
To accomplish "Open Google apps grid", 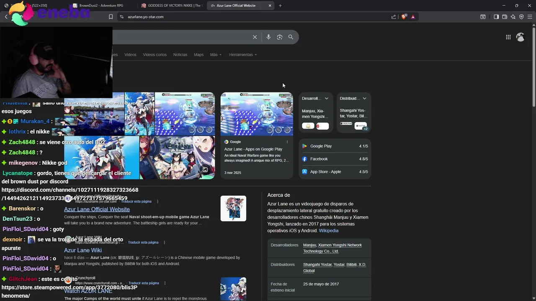I will click(508, 37).
